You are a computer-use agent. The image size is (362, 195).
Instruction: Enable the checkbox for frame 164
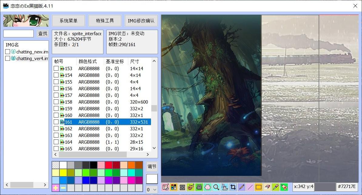tap(56, 142)
